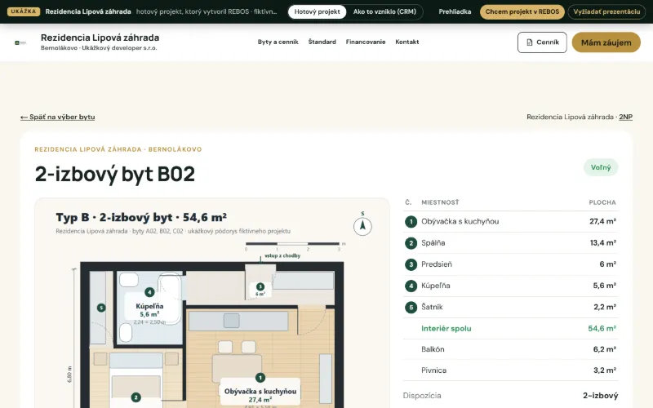Click Balkón row label
The height and width of the screenshot is (408, 653).
point(433,349)
